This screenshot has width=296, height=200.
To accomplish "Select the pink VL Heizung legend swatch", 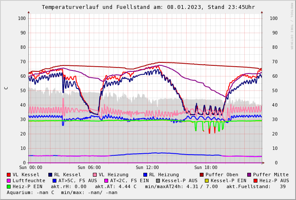I will 95,175.
